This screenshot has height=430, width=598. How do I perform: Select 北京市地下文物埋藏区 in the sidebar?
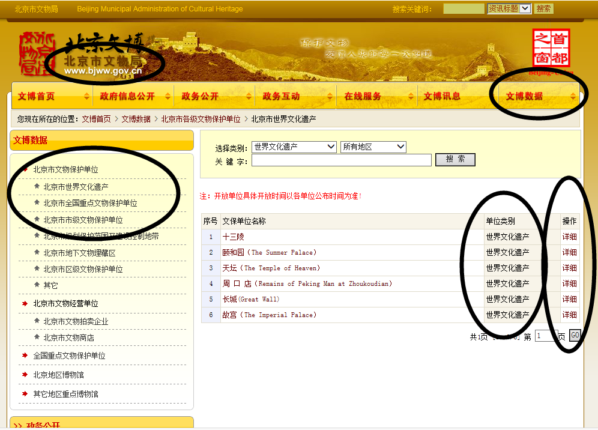click(79, 253)
